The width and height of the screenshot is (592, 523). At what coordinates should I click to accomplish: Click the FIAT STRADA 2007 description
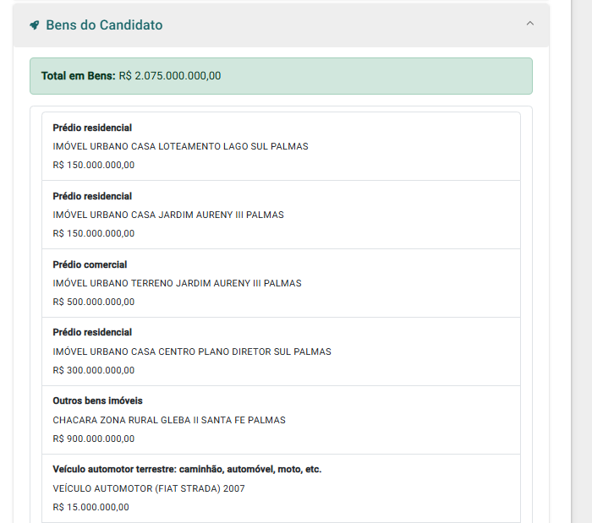pos(149,488)
